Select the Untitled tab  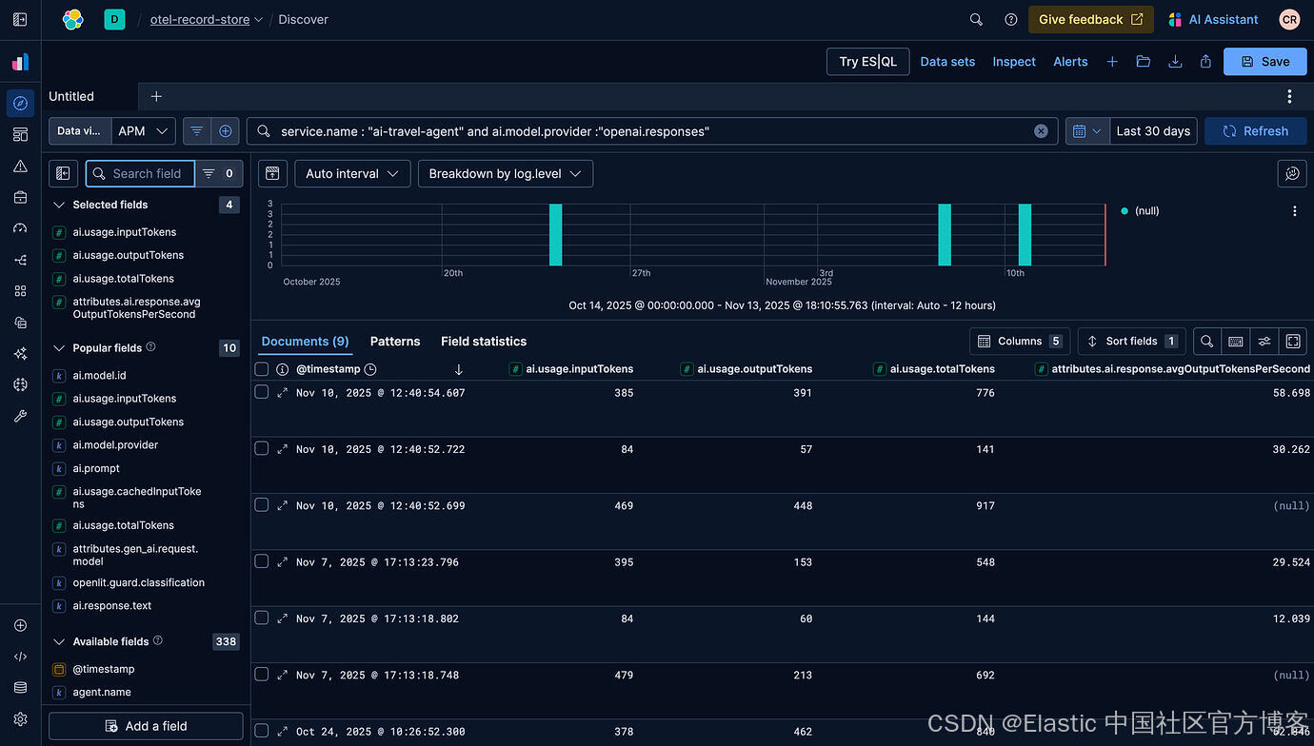pos(71,96)
